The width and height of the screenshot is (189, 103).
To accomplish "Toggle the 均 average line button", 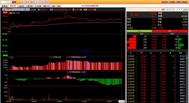I will pos(12,10).
